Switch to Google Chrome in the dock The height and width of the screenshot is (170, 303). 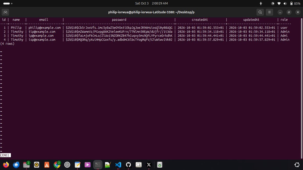click(57, 165)
